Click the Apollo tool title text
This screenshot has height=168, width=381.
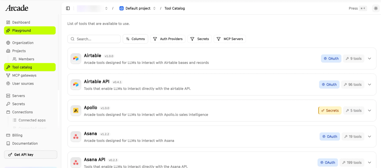[90, 108]
